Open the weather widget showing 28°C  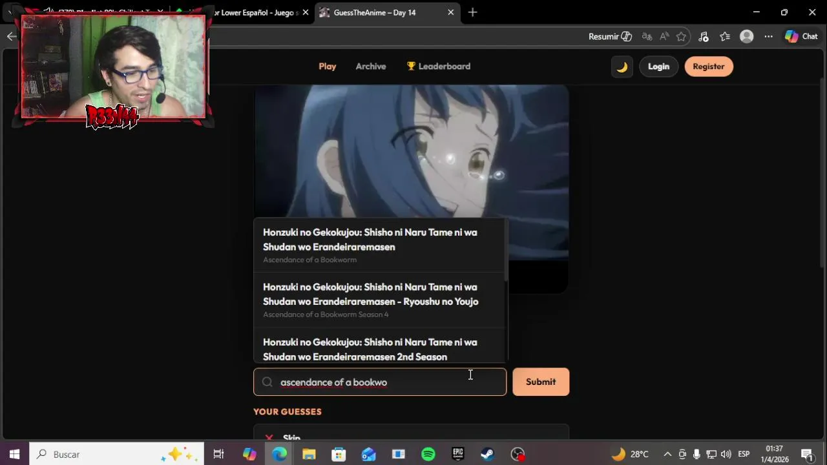[x=631, y=454]
